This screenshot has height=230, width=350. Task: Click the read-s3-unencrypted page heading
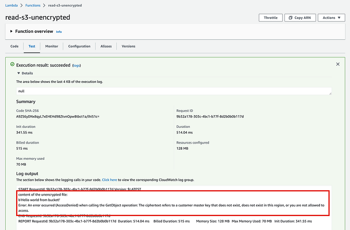(38, 17)
